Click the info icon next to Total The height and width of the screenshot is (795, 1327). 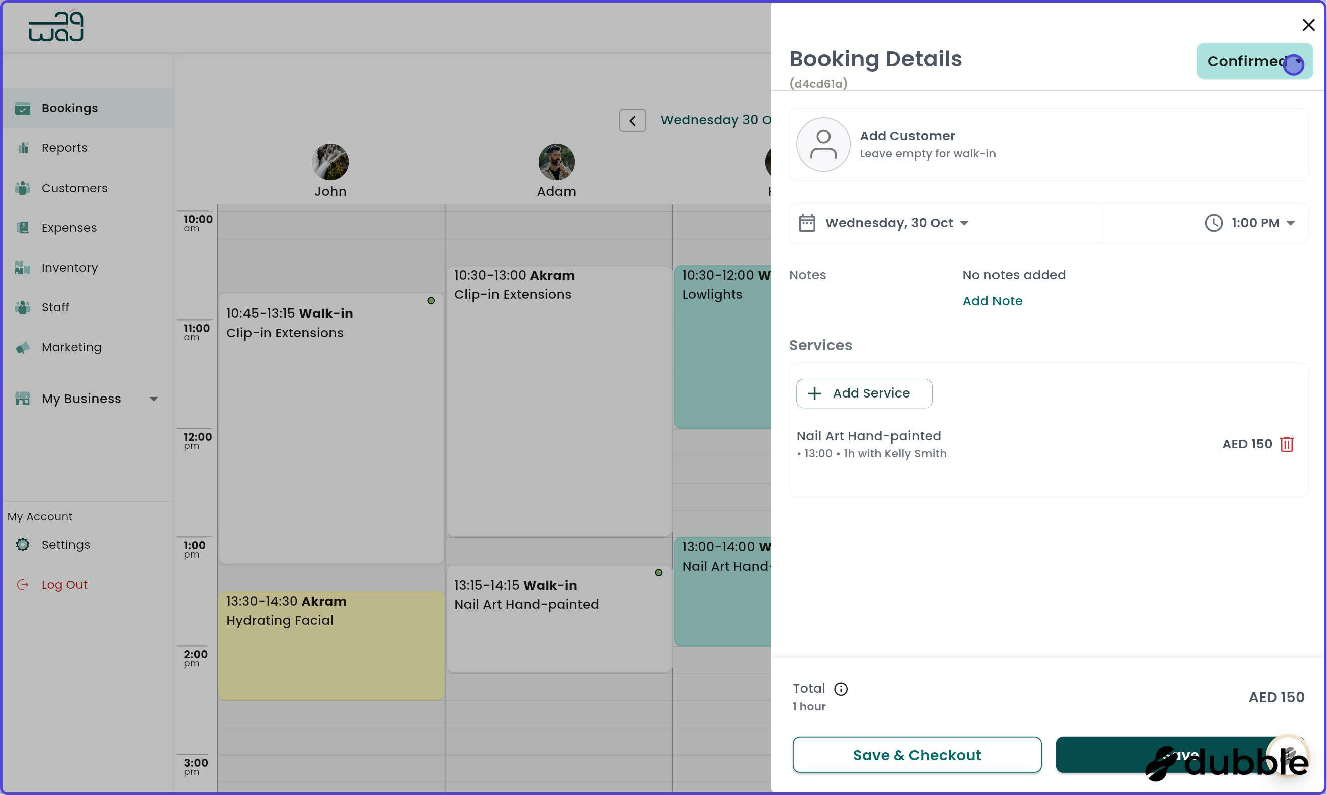(840, 689)
